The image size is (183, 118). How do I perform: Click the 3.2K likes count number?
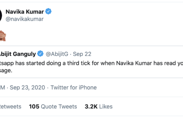coord(91,107)
